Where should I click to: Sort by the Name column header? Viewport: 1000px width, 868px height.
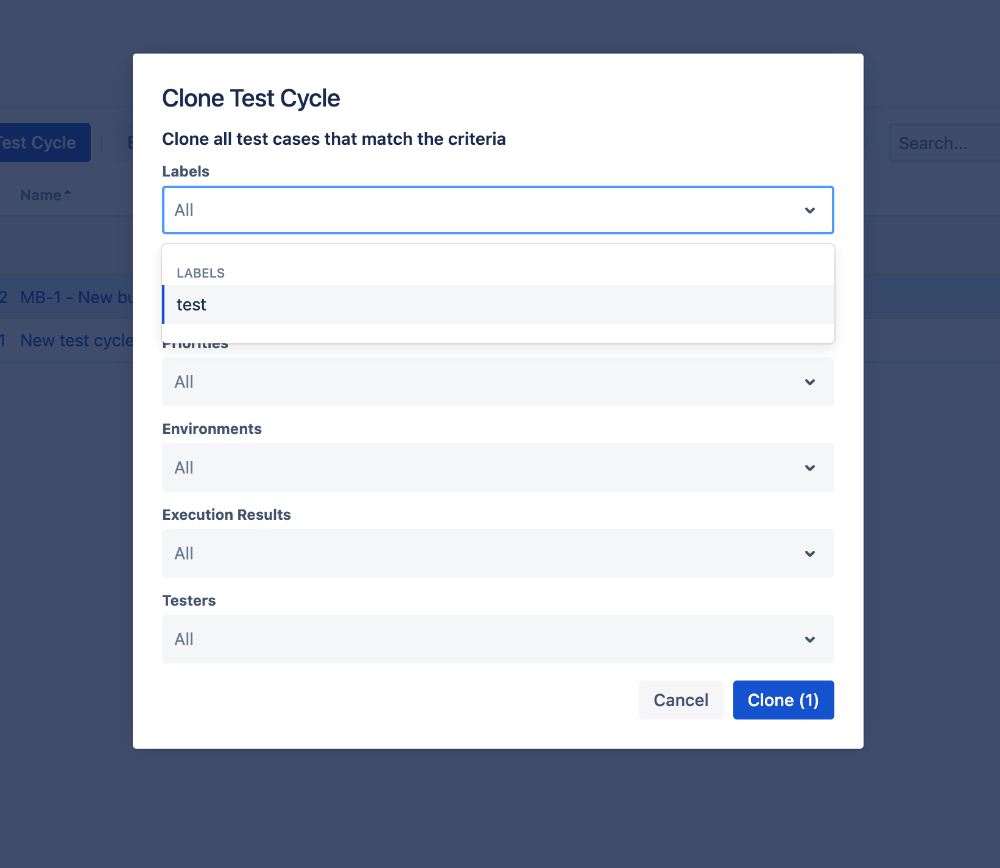40,195
